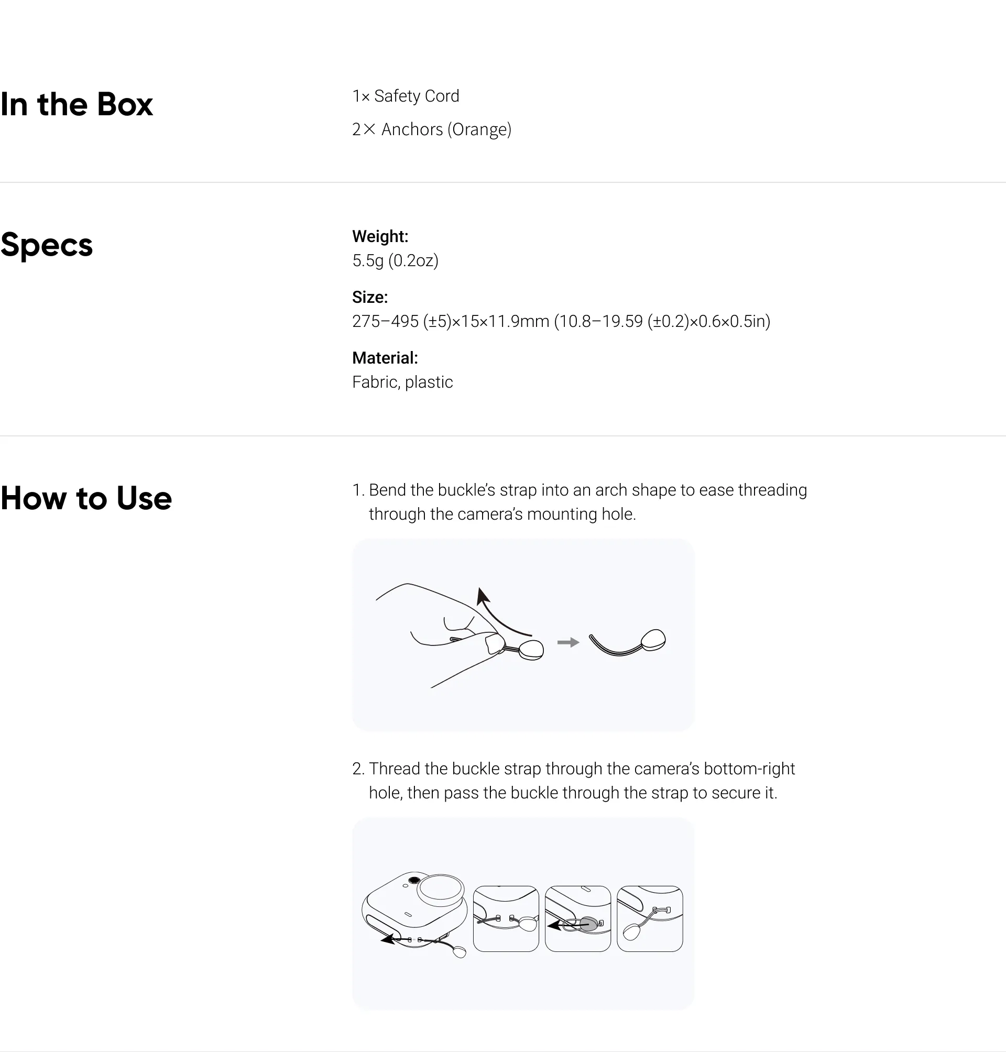Image resolution: width=1006 pixels, height=1052 pixels.
Task: Click the "1× Safety Cord" item
Action: (x=406, y=96)
